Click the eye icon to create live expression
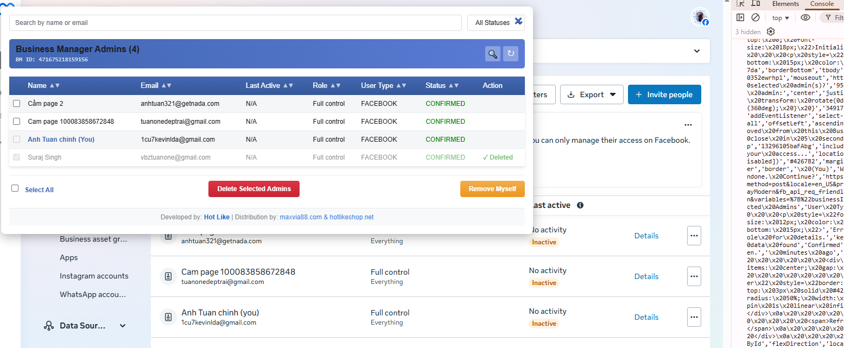 coord(805,18)
